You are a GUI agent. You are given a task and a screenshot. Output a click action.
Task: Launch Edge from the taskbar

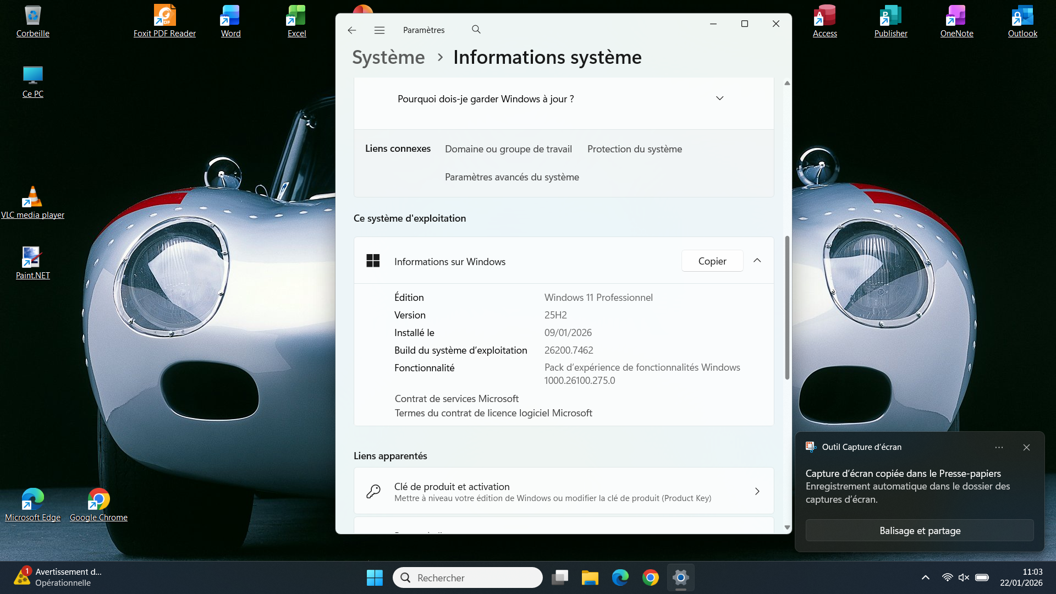(620, 577)
